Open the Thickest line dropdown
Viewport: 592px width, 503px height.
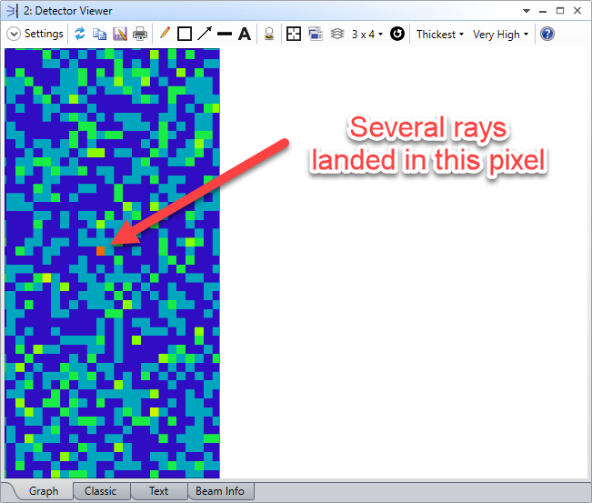pyautogui.click(x=440, y=35)
